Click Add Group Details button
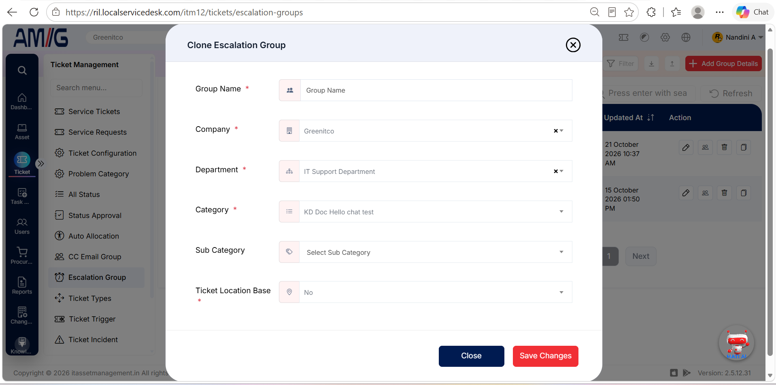The width and height of the screenshot is (776, 385). [723, 63]
